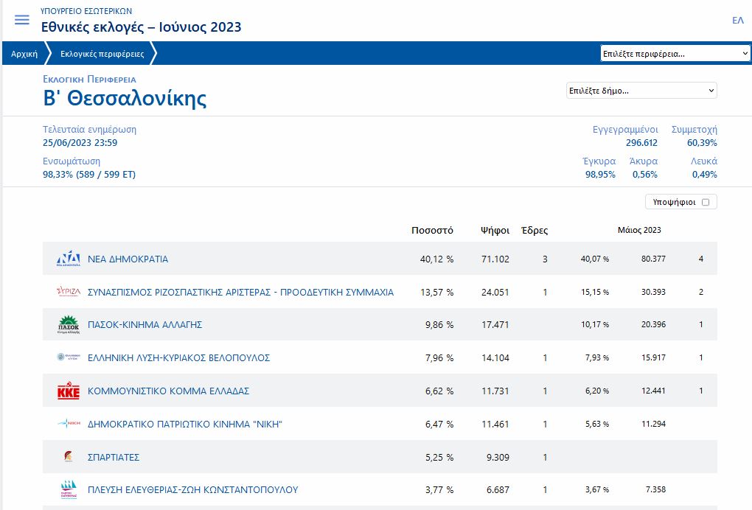Screen dimensions: 752x510
Task: Click the ΝΙΚΗ party logo
Action: pyautogui.click(x=69, y=424)
